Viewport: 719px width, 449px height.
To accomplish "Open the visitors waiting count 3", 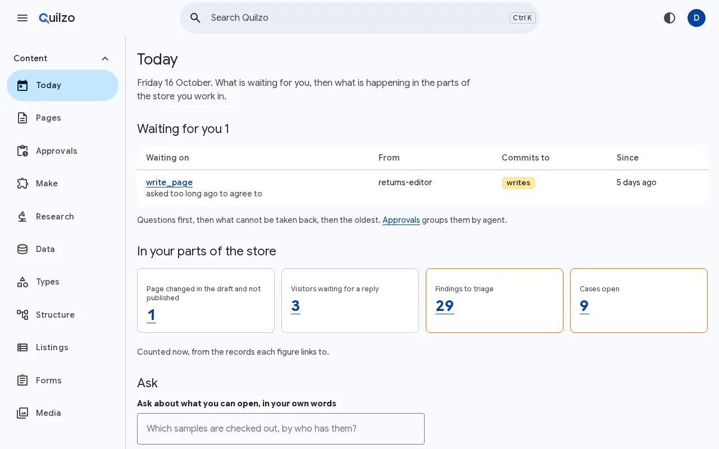I will [x=295, y=306].
